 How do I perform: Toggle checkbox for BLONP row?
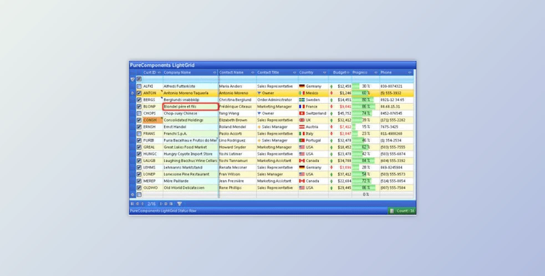(139, 107)
